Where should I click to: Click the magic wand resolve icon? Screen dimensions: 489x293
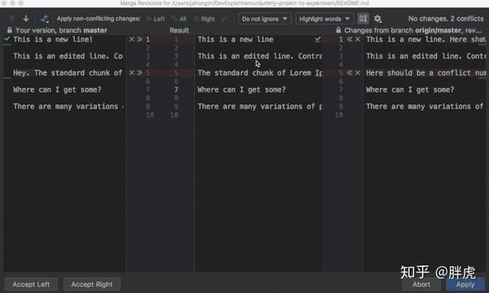tap(225, 19)
